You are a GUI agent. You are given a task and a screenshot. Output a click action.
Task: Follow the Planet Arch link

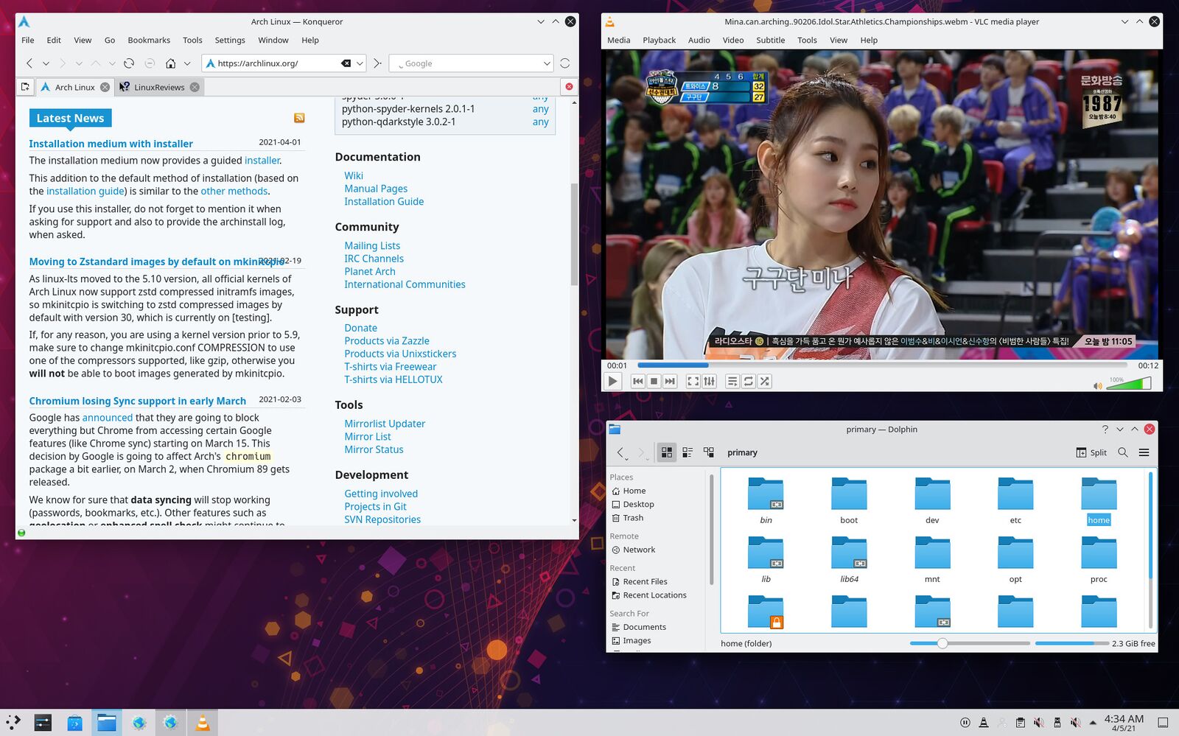(x=370, y=271)
